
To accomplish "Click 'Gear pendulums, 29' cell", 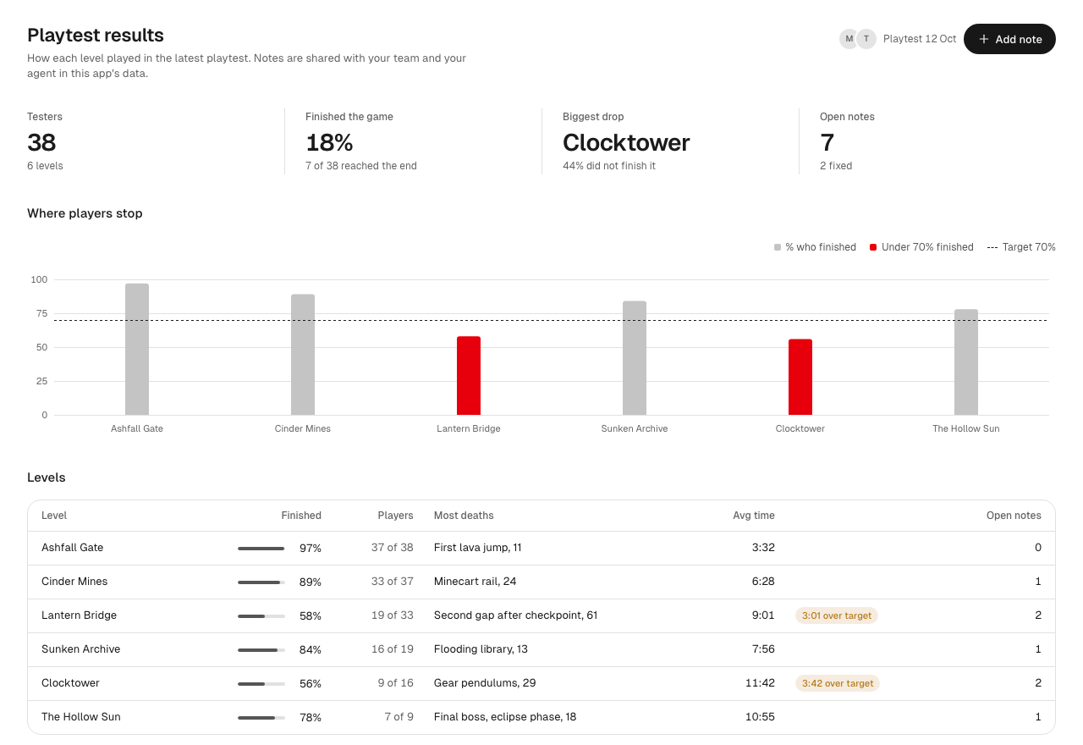I will (x=485, y=683).
